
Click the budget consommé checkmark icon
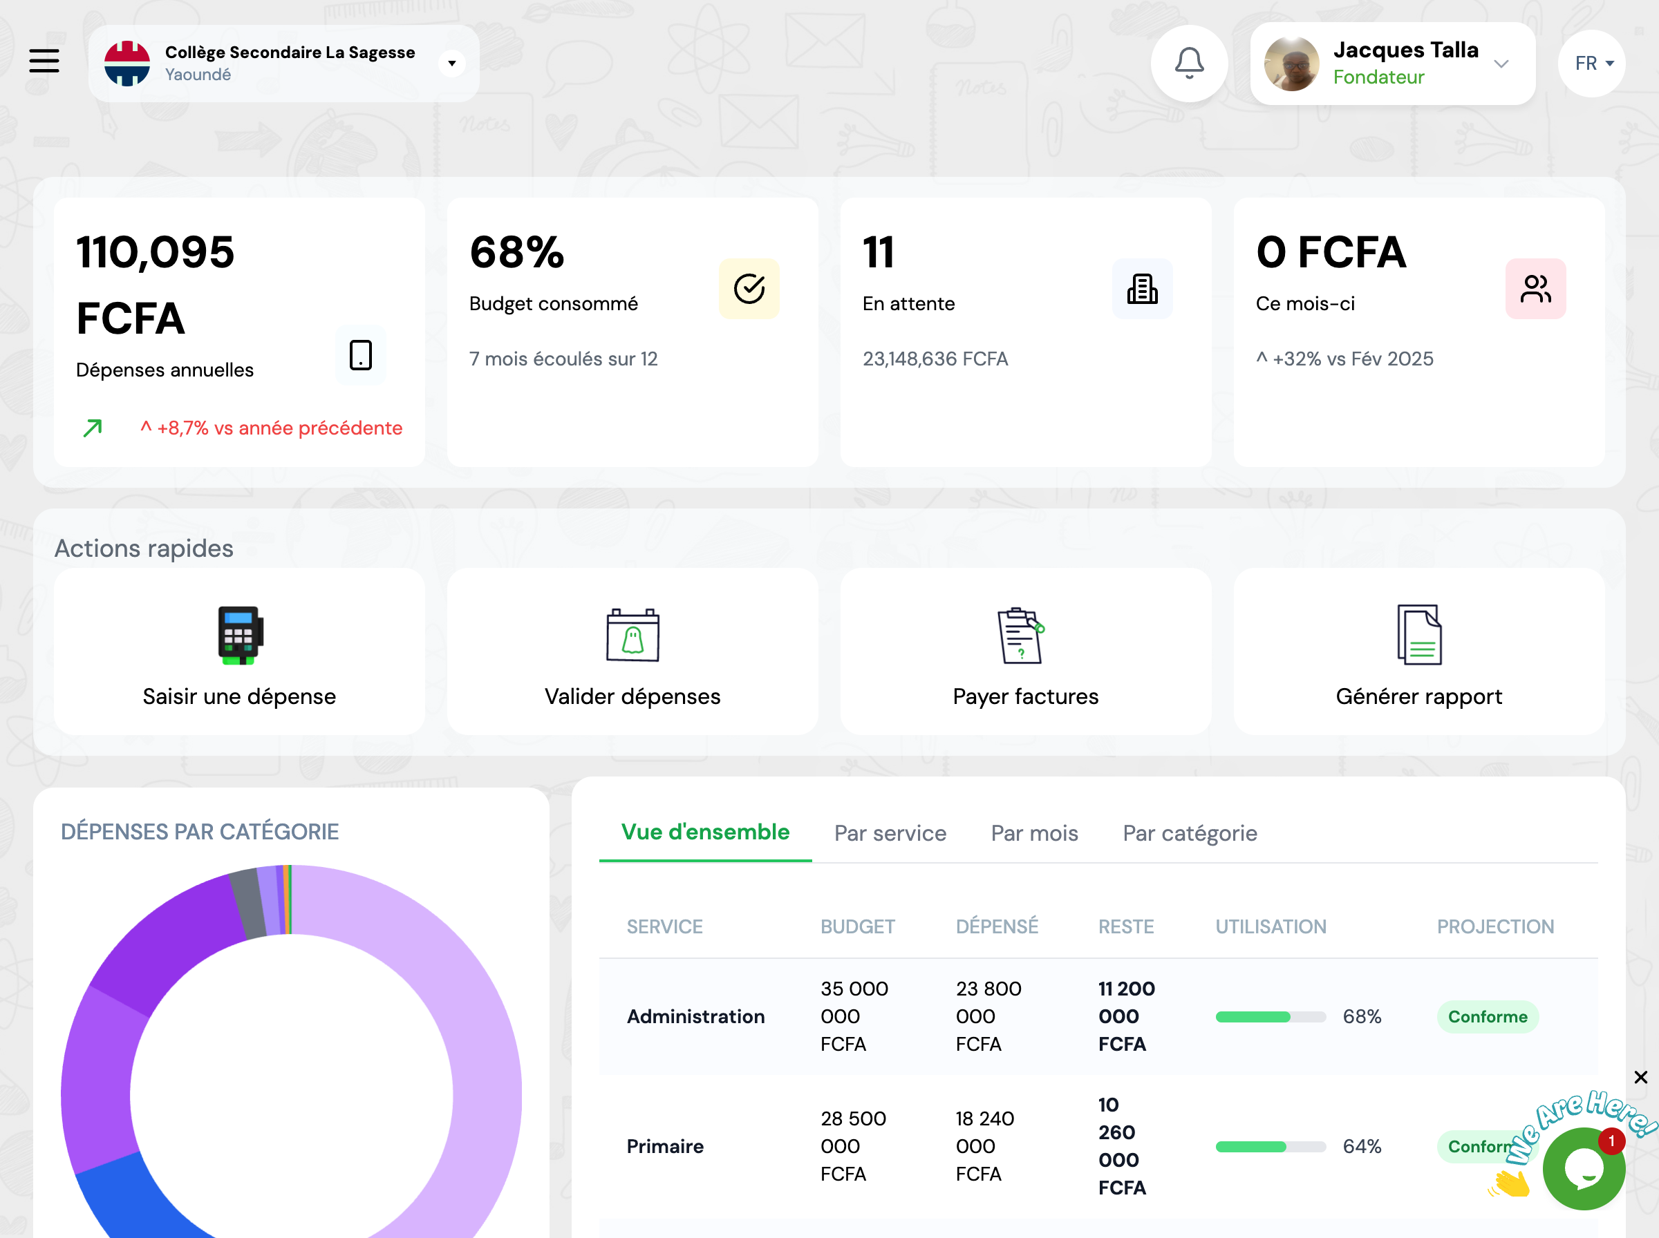pyautogui.click(x=748, y=289)
